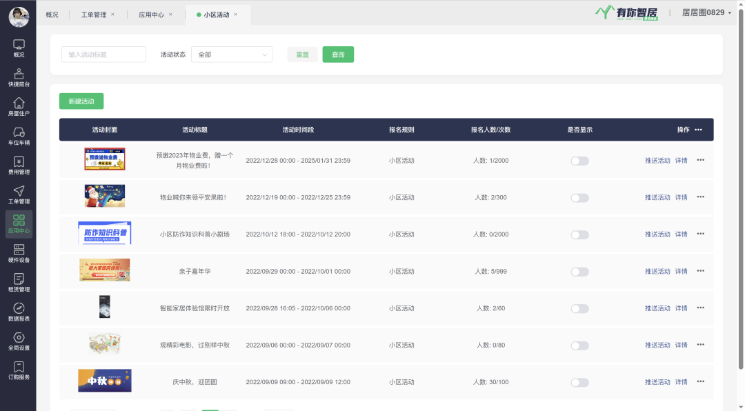745x411 pixels.
Task: Click the green 查询 button
Action: click(x=338, y=54)
